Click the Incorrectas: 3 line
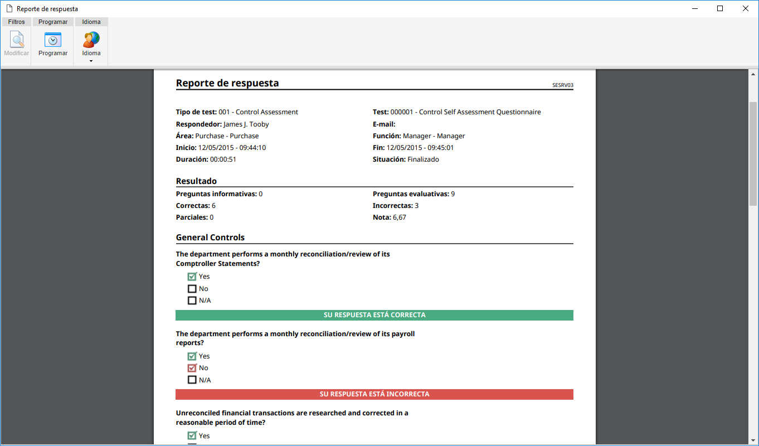The image size is (759, 446). 396,206
